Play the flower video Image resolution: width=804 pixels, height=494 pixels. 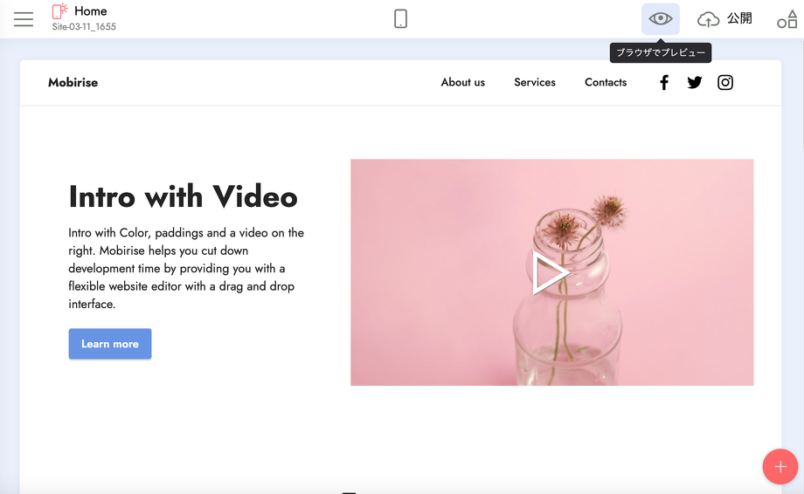pos(551,273)
